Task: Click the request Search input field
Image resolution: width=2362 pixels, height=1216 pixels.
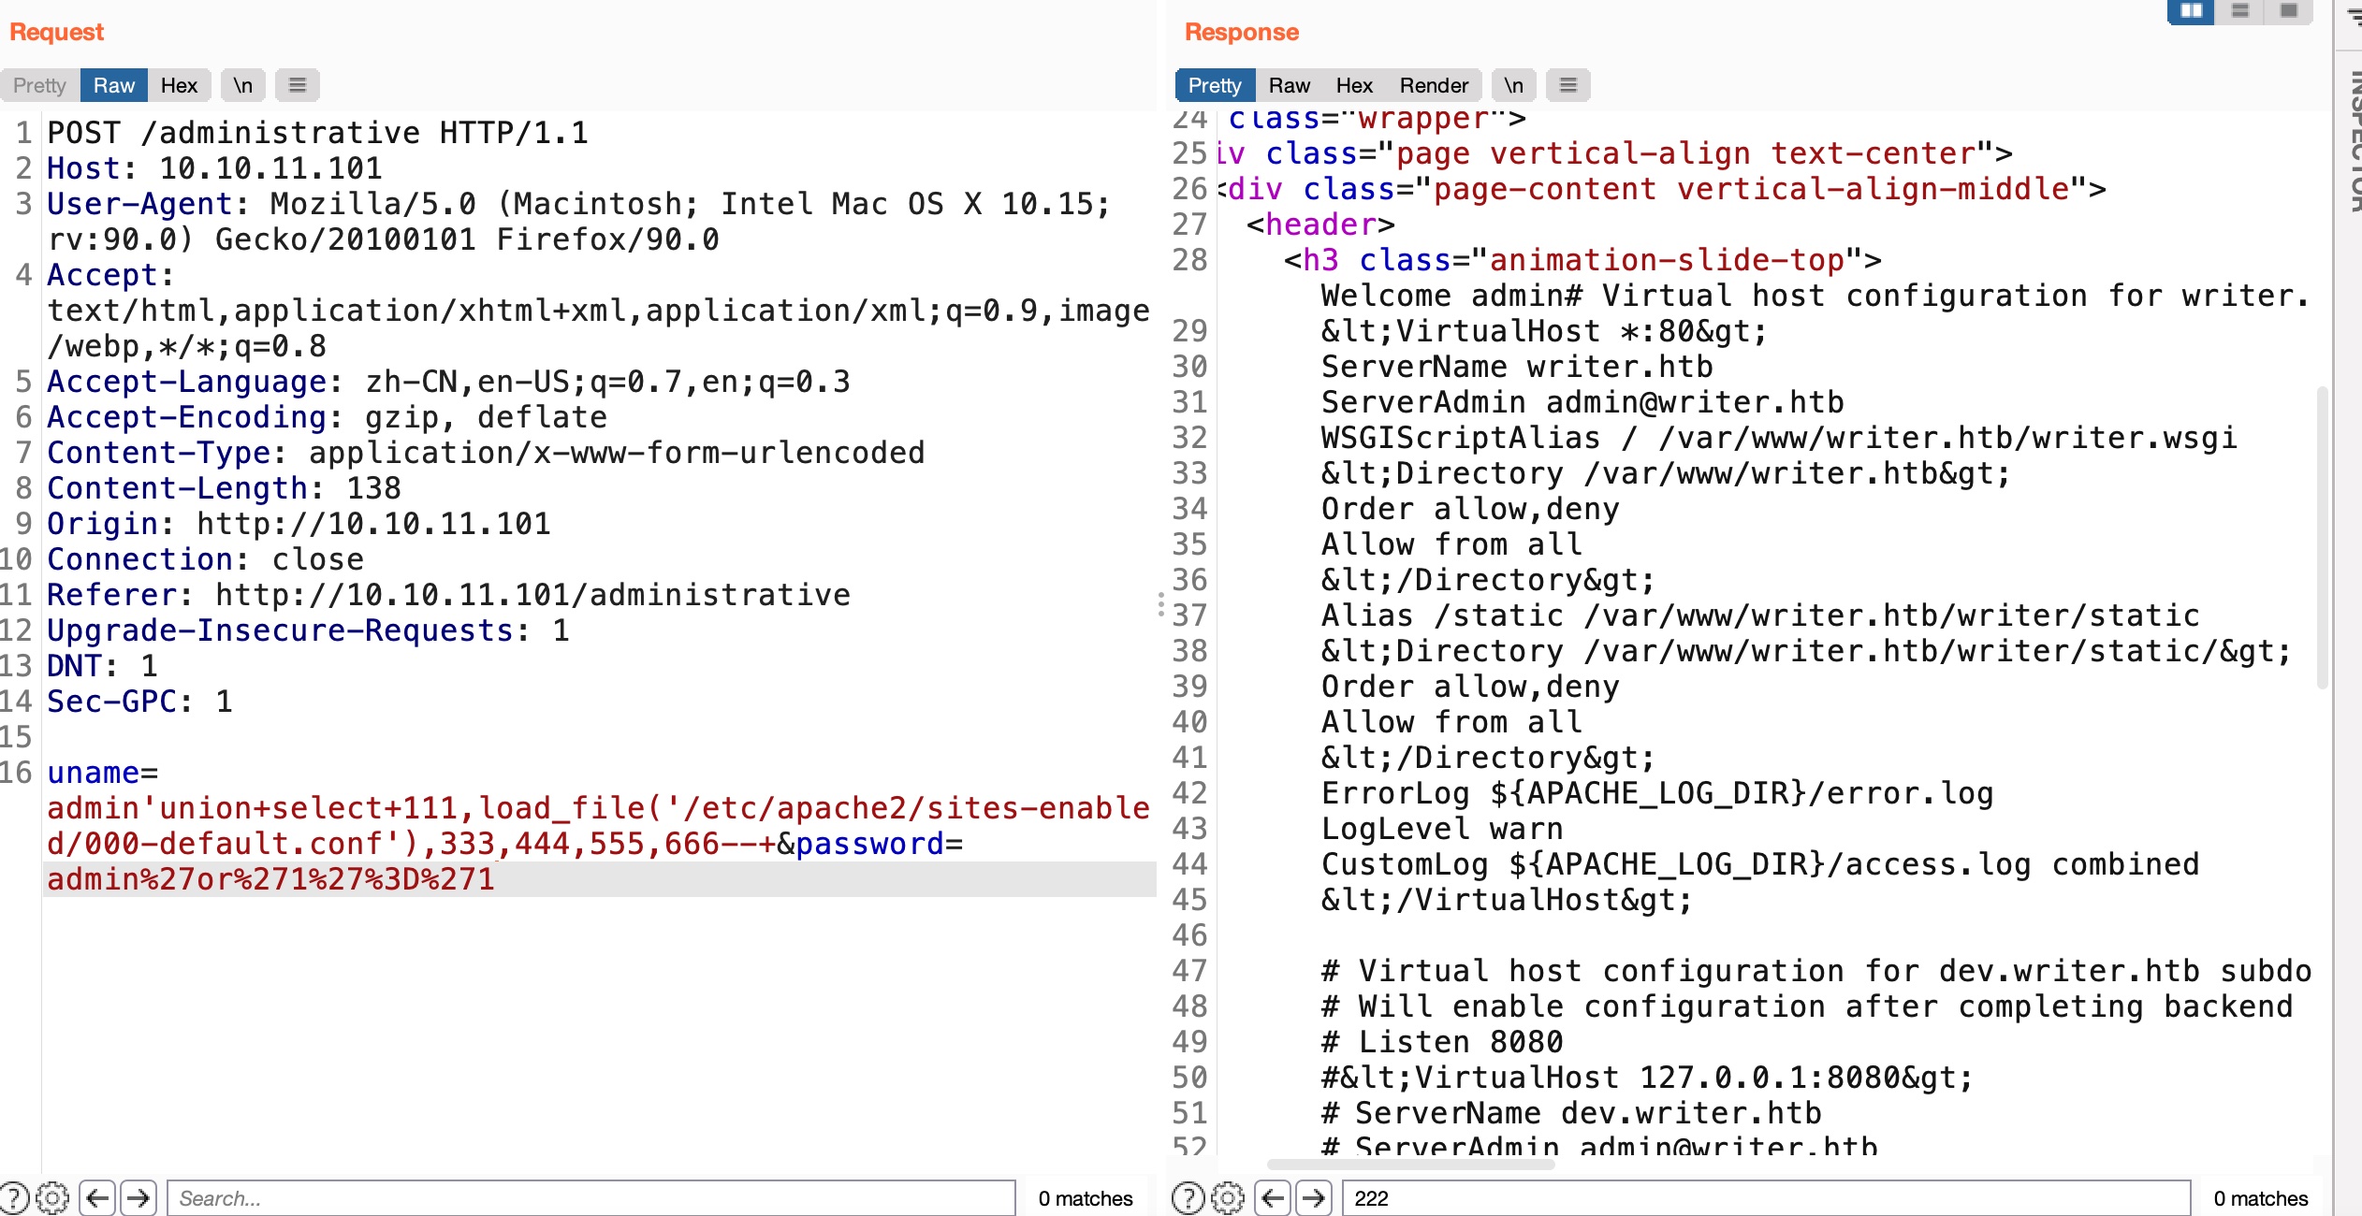Action: pos(590,1198)
